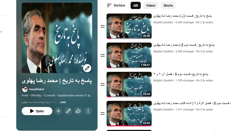Open the Sortera sort menu
This screenshot has height=131, width=231.
pos(116,5)
